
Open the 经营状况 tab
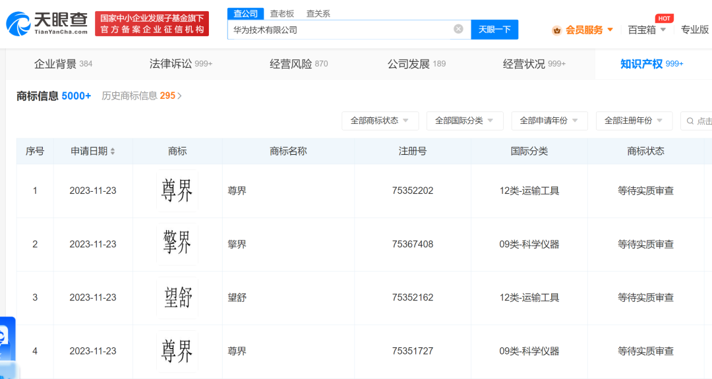click(x=534, y=64)
